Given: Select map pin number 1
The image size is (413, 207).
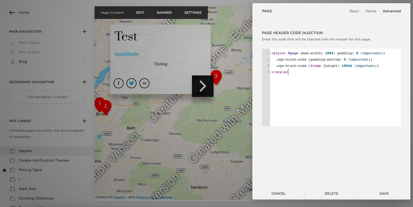Looking at the screenshot, I should (x=99, y=105).
